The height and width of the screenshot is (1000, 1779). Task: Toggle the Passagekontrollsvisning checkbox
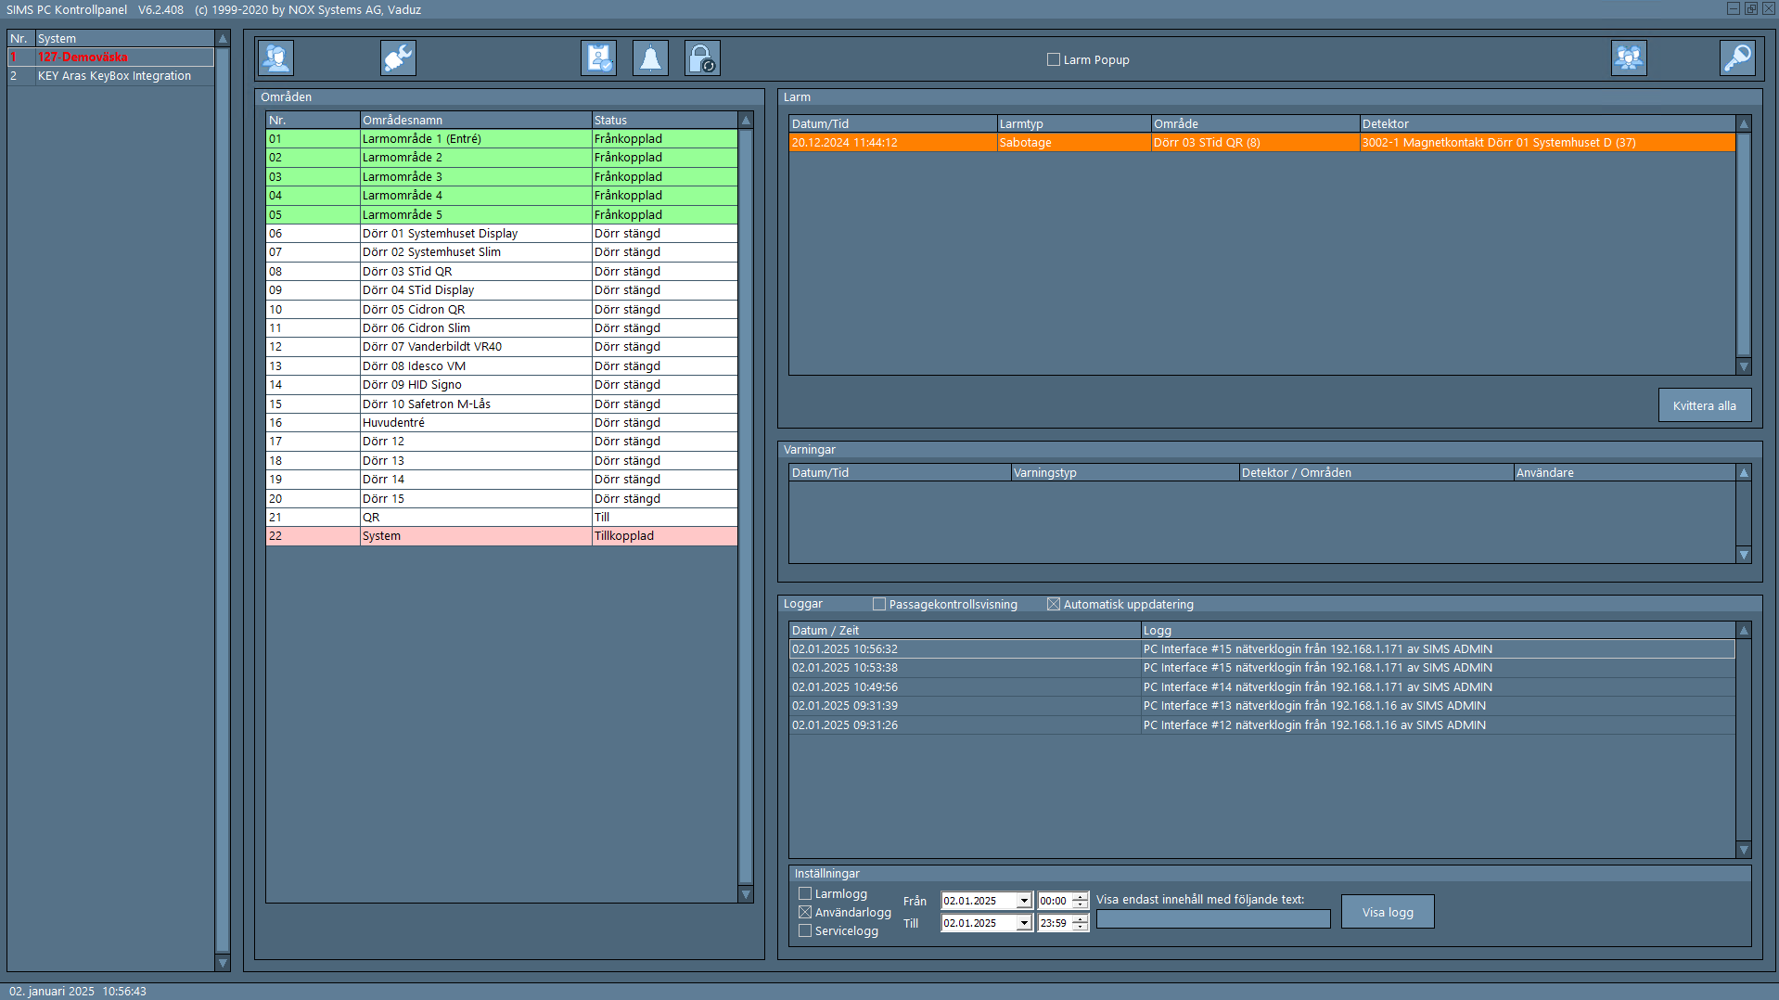pyautogui.click(x=879, y=605)
